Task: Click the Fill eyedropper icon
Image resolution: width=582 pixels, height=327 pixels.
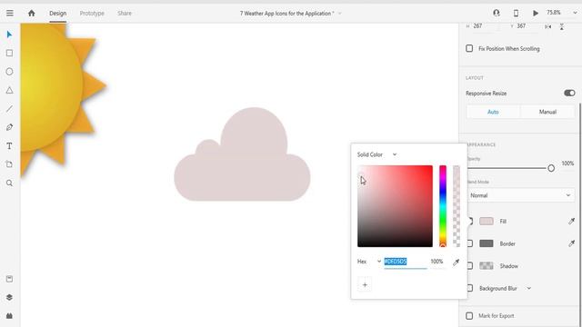Action: click(571, 222)
